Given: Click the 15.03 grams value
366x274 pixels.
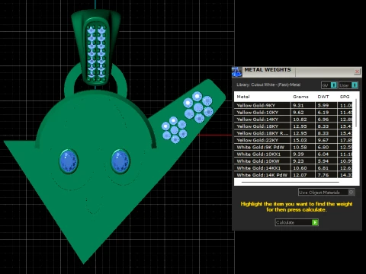Looking at the screenshot, I should point(300,140).
